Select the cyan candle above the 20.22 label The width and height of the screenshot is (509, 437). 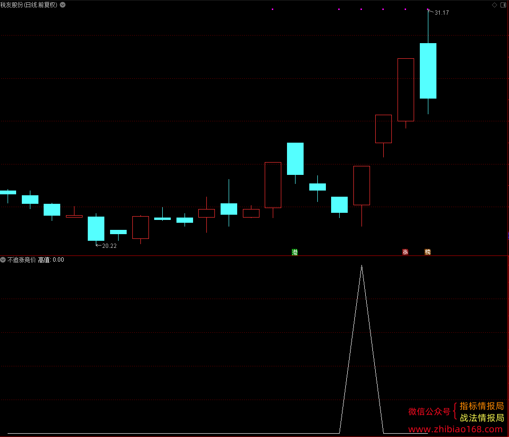96,228
